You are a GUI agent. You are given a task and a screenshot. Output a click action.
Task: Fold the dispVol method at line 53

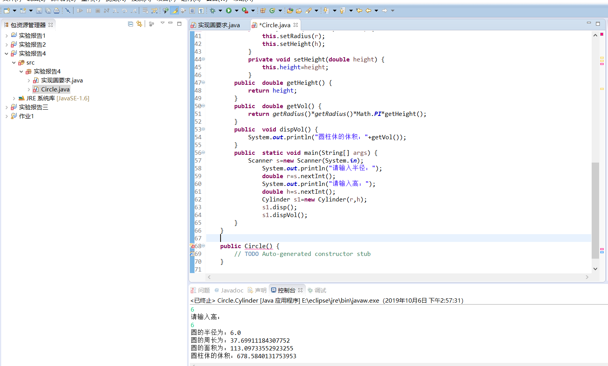[x=203, y=129]
